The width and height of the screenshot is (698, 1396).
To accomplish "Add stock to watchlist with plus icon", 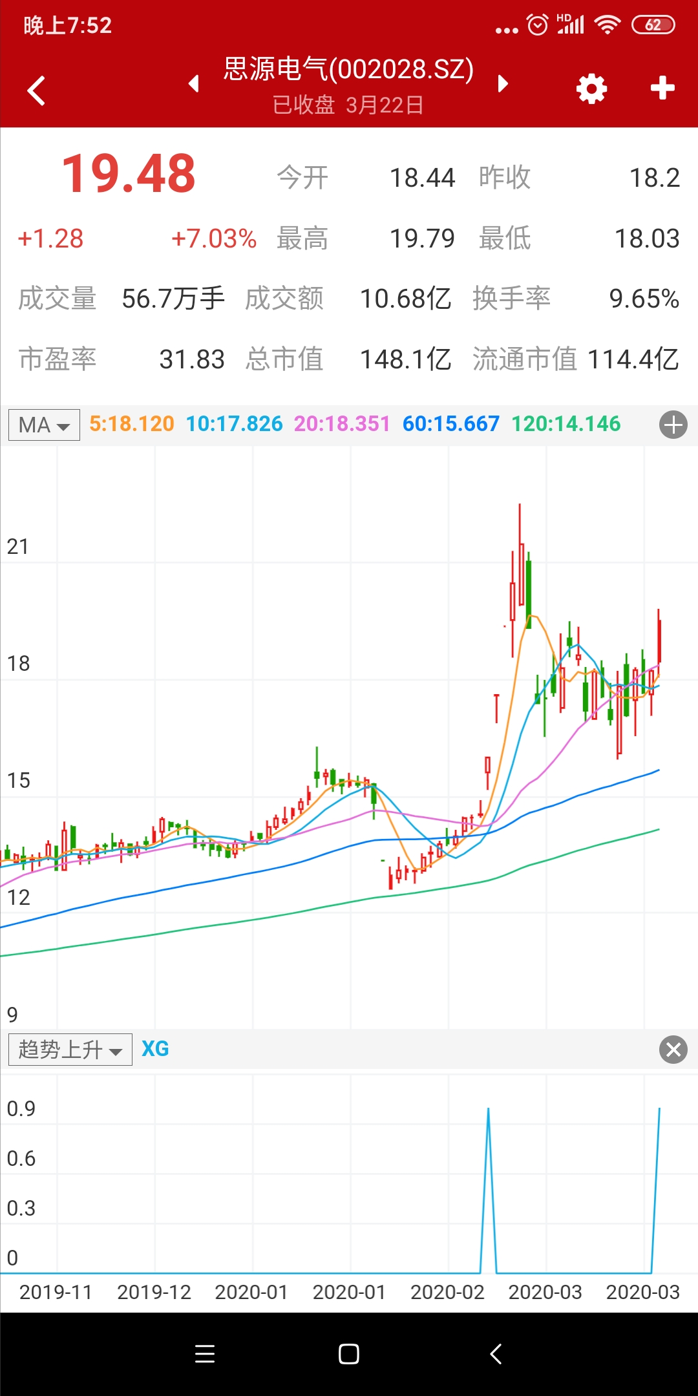I will (x=662, y=88).
